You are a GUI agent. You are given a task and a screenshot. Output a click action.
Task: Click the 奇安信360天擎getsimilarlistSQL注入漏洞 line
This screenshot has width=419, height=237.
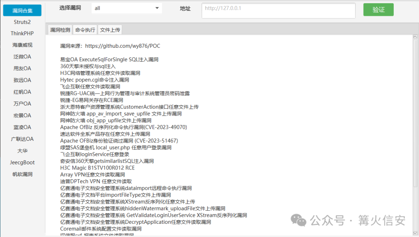[x=107, y=161]
